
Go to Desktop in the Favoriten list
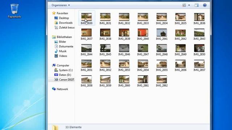64,18
